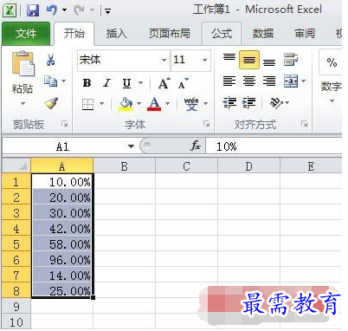
Task: Switch to the 开始 tab
Action: pyautogui.click(x=74, y=34)
